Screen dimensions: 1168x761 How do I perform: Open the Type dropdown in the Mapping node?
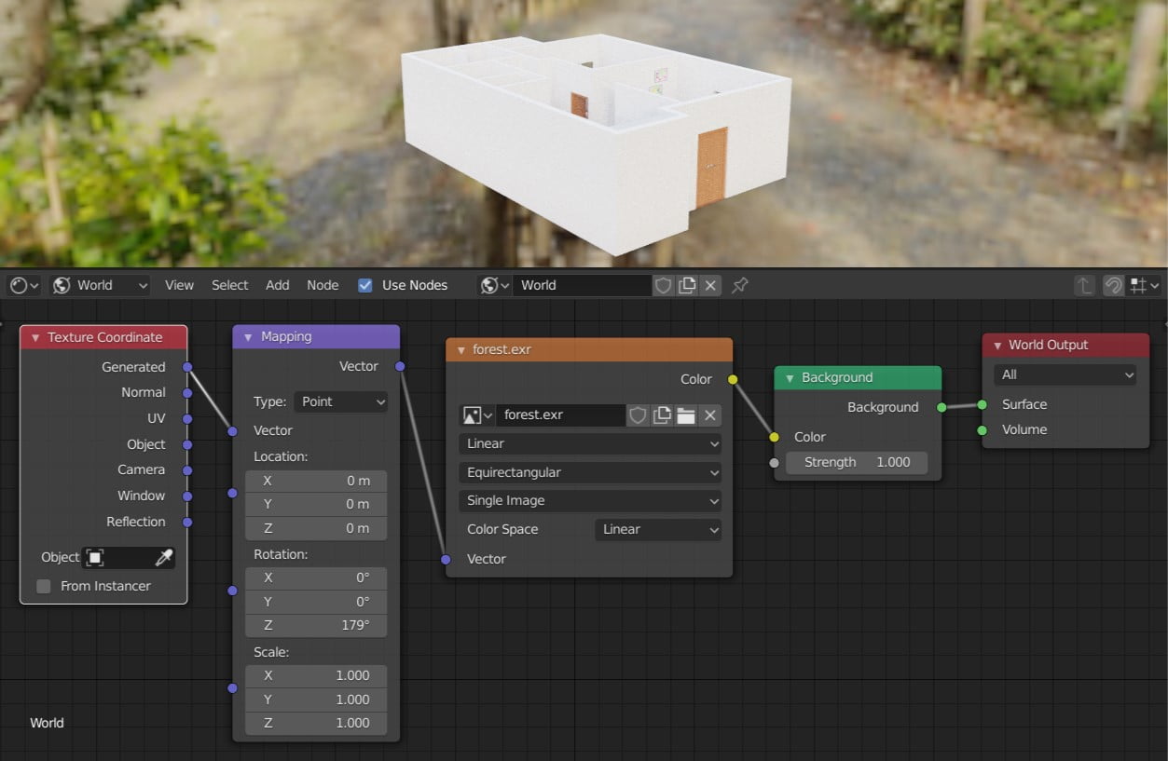click(340, 401)
